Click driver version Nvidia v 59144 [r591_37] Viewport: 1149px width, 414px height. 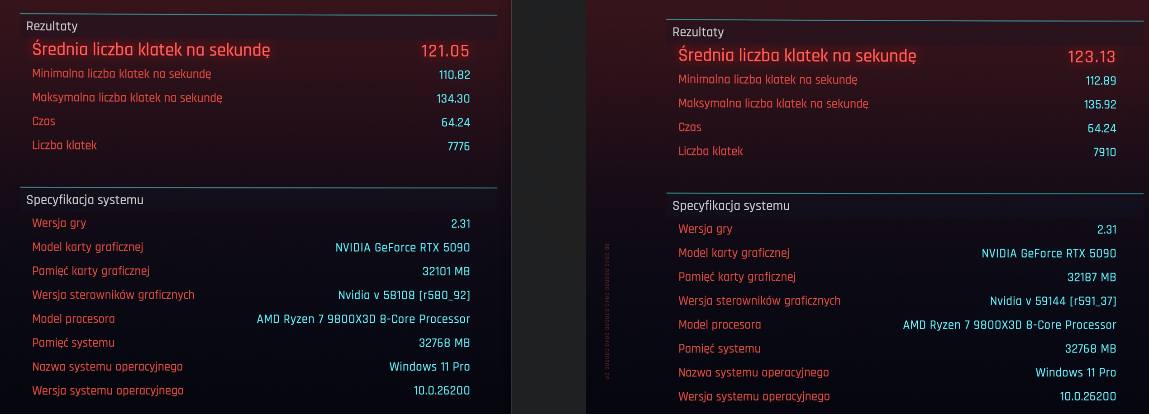click(x=1053, y=301)
